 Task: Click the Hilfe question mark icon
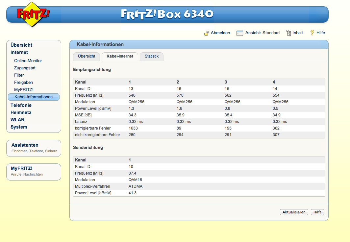pyautogui.click(x=312, y=33)
